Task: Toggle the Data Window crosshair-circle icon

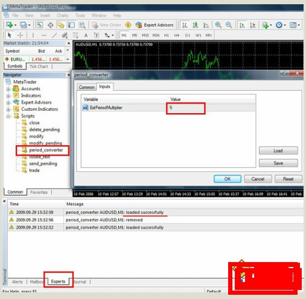Action: click(x=50, y=25)
